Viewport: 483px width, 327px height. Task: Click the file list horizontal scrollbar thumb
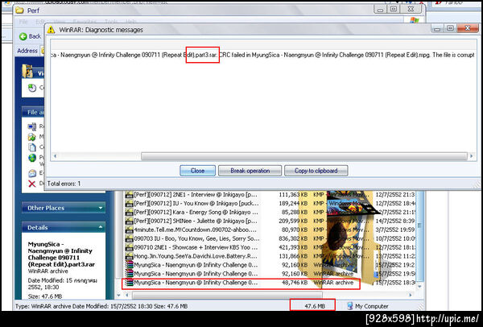pyautogui.click(x=227, y=295)
